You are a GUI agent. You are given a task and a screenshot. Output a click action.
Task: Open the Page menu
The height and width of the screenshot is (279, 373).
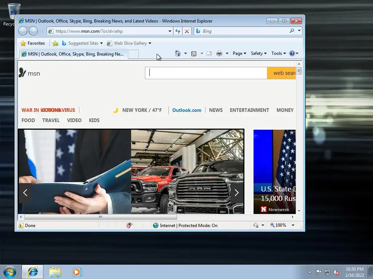[x=239, y=53]
